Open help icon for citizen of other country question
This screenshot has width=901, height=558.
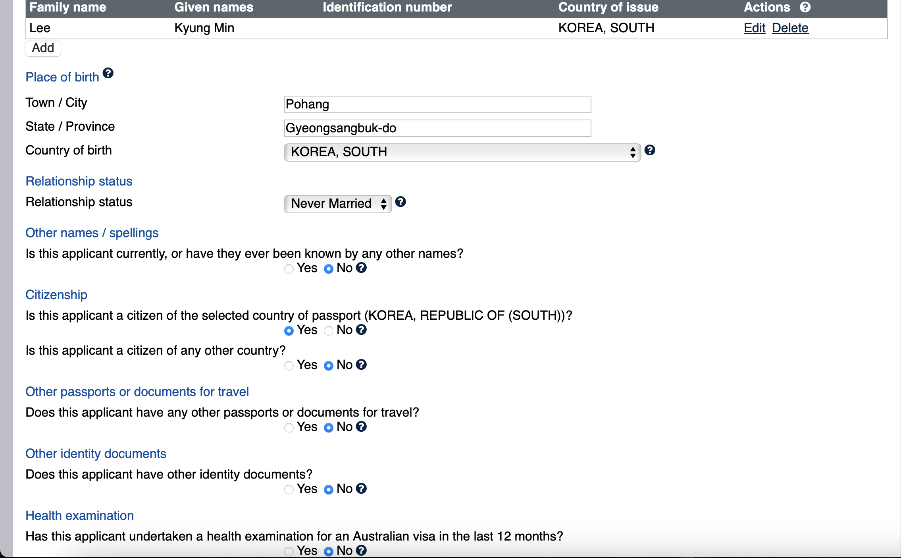point(361,365)
